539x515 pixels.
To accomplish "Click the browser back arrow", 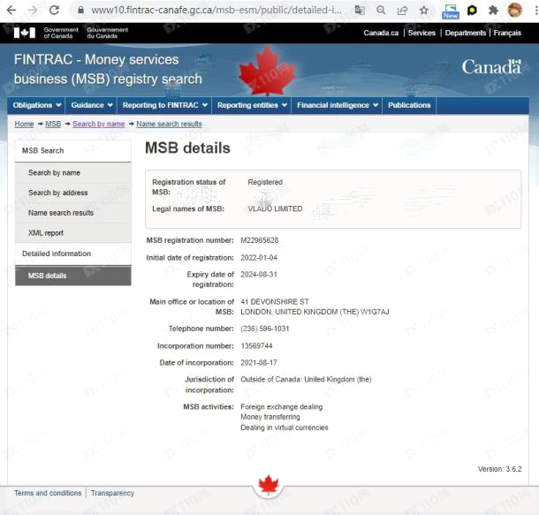I will coord(11,11).
